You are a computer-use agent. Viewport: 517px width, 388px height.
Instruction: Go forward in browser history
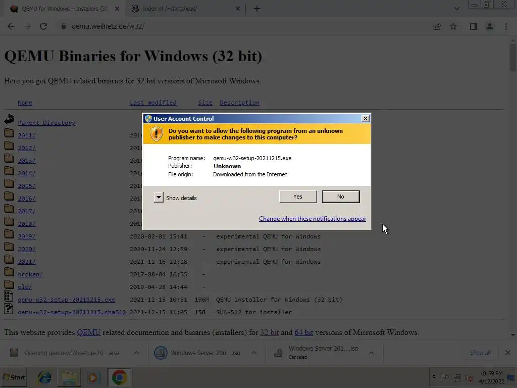pos(27,26)
